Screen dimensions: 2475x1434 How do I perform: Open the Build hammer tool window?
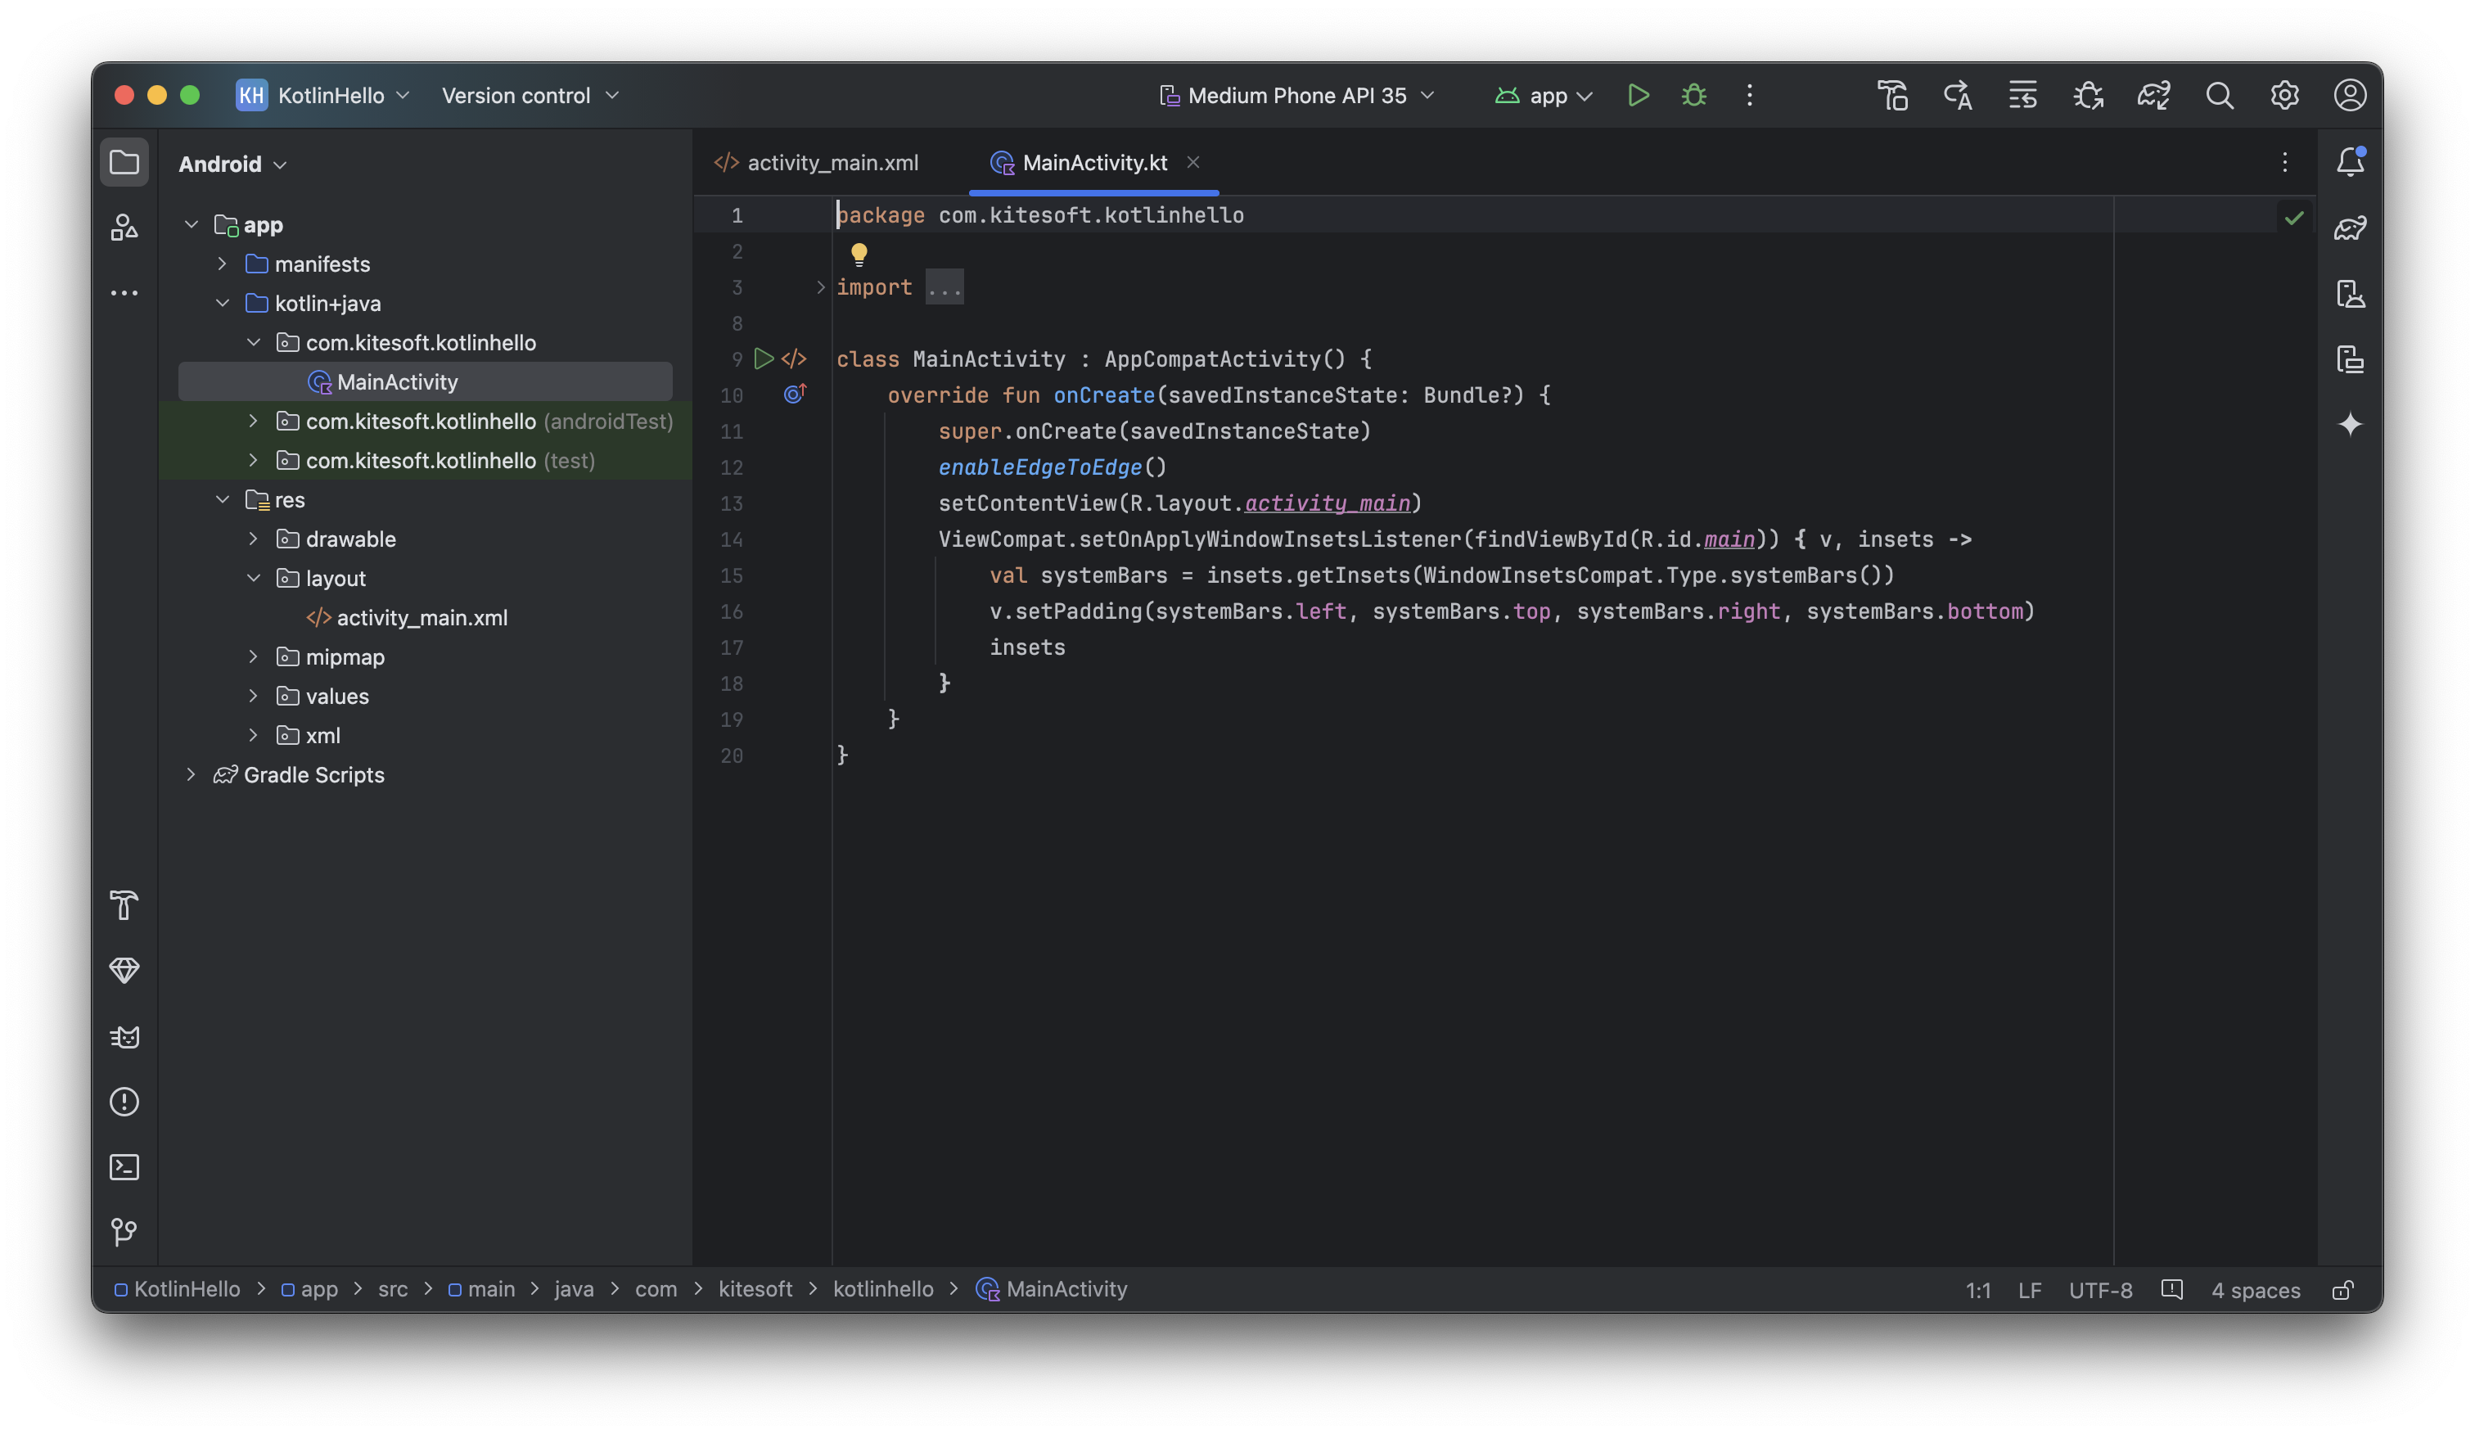124,904
